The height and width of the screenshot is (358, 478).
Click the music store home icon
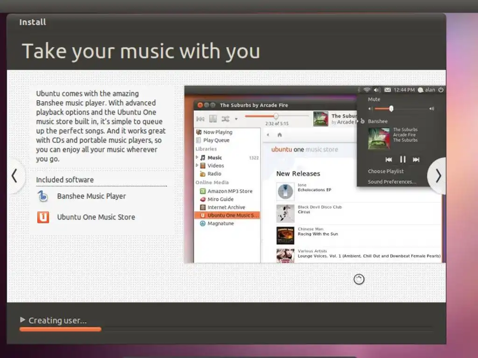280,135
